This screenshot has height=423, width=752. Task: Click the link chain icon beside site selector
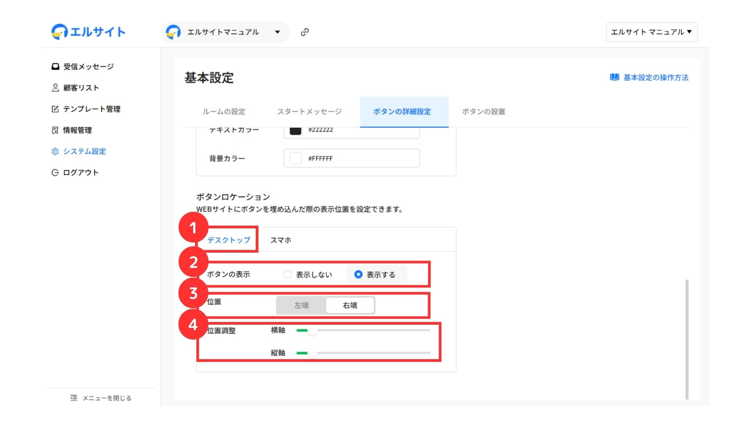click(x=305, y=32)
